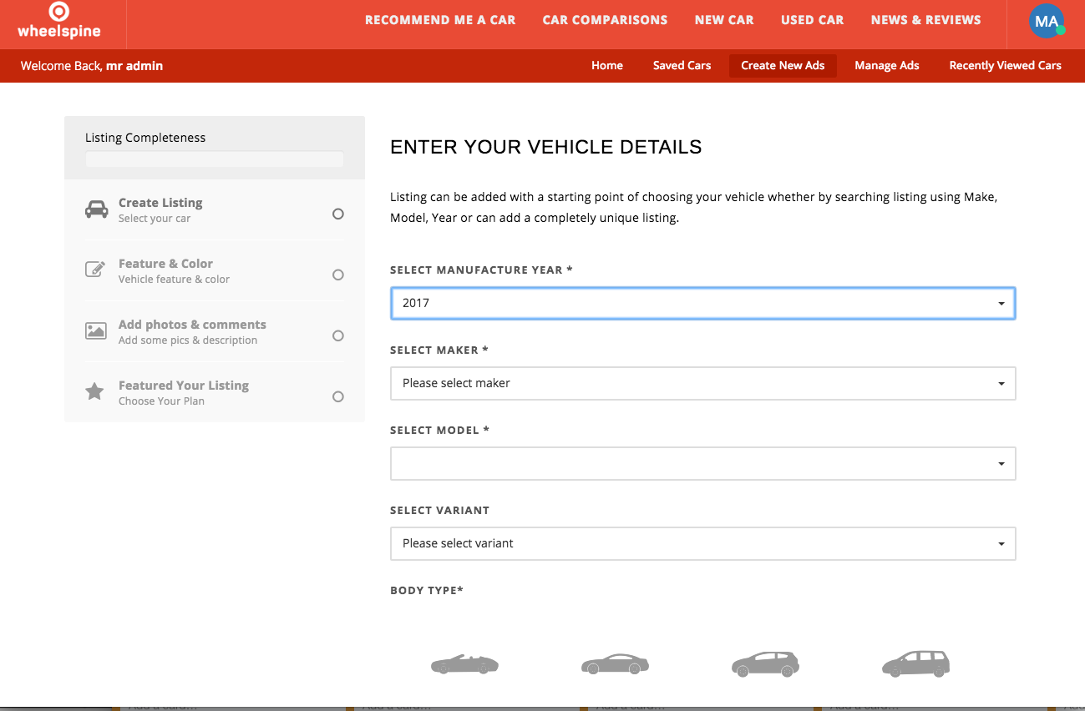Viewport: 1085px width, 711px height.
Task: Expand the Select Maker dropdown
Action: [x=702, y=384]
